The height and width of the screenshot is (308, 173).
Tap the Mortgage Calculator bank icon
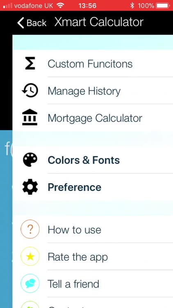click(30, 117)
